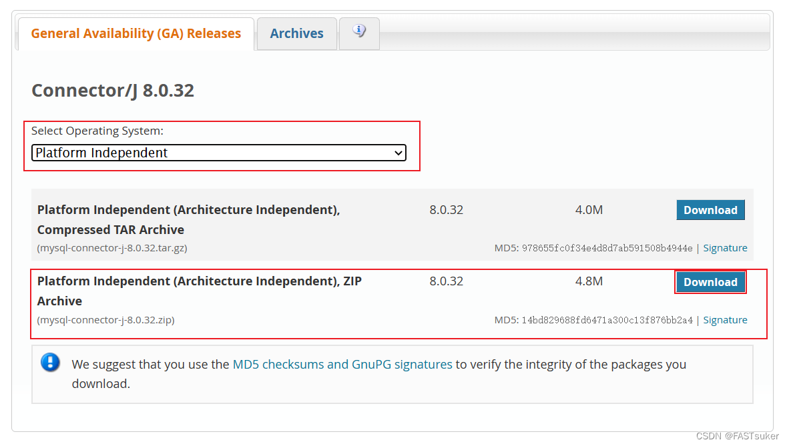Click the ZIP Archive package title
The height and width of the screenshot is (446, 789).
(x=200, y=291)
